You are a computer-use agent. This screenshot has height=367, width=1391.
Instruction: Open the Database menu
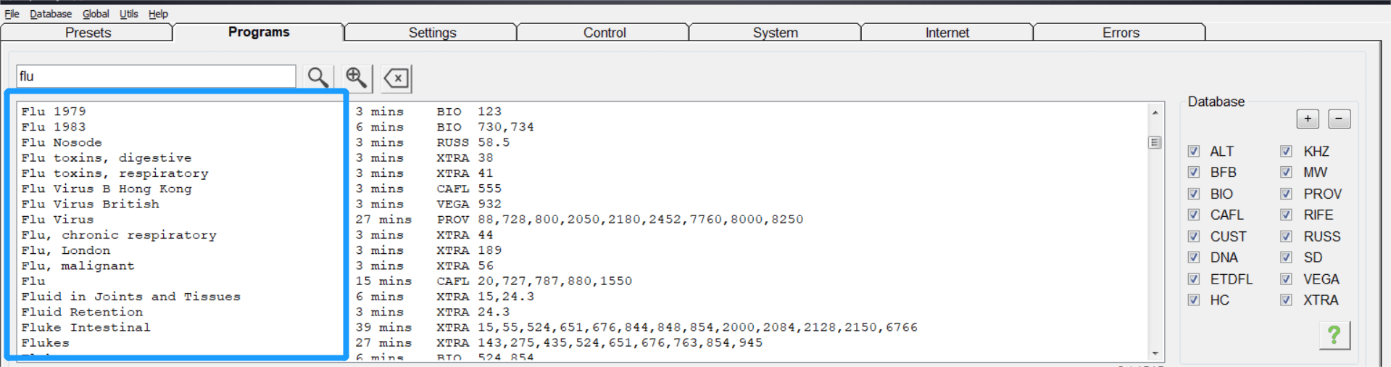coord(51,14)
